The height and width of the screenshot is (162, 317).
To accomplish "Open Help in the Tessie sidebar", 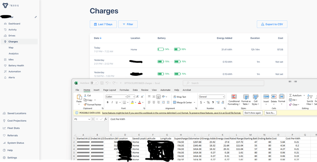I will click(x=10, y=150).
